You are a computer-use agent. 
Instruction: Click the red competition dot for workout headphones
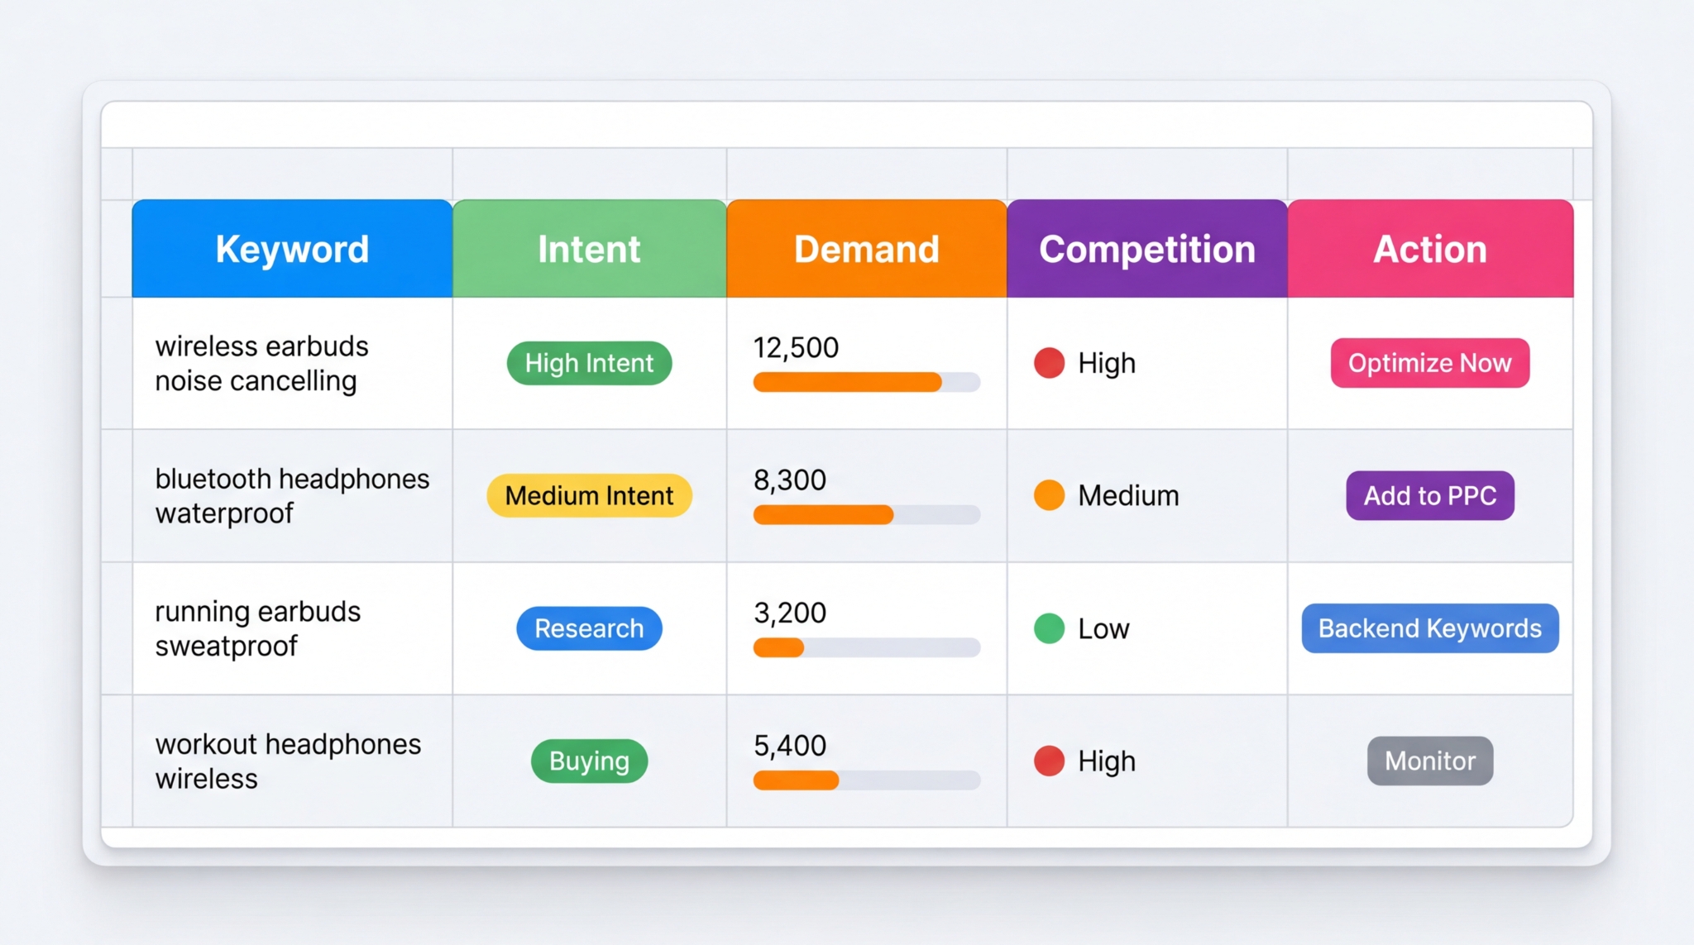tap(1049, 761)
